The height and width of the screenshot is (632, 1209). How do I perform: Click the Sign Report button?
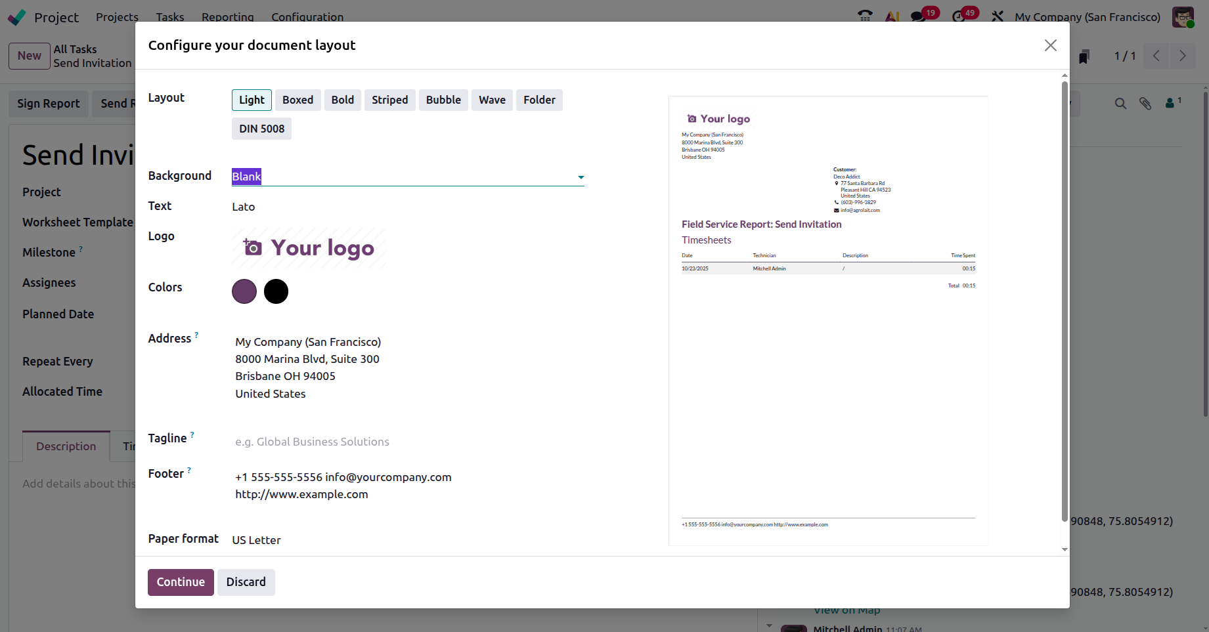[x=49, y=104]
